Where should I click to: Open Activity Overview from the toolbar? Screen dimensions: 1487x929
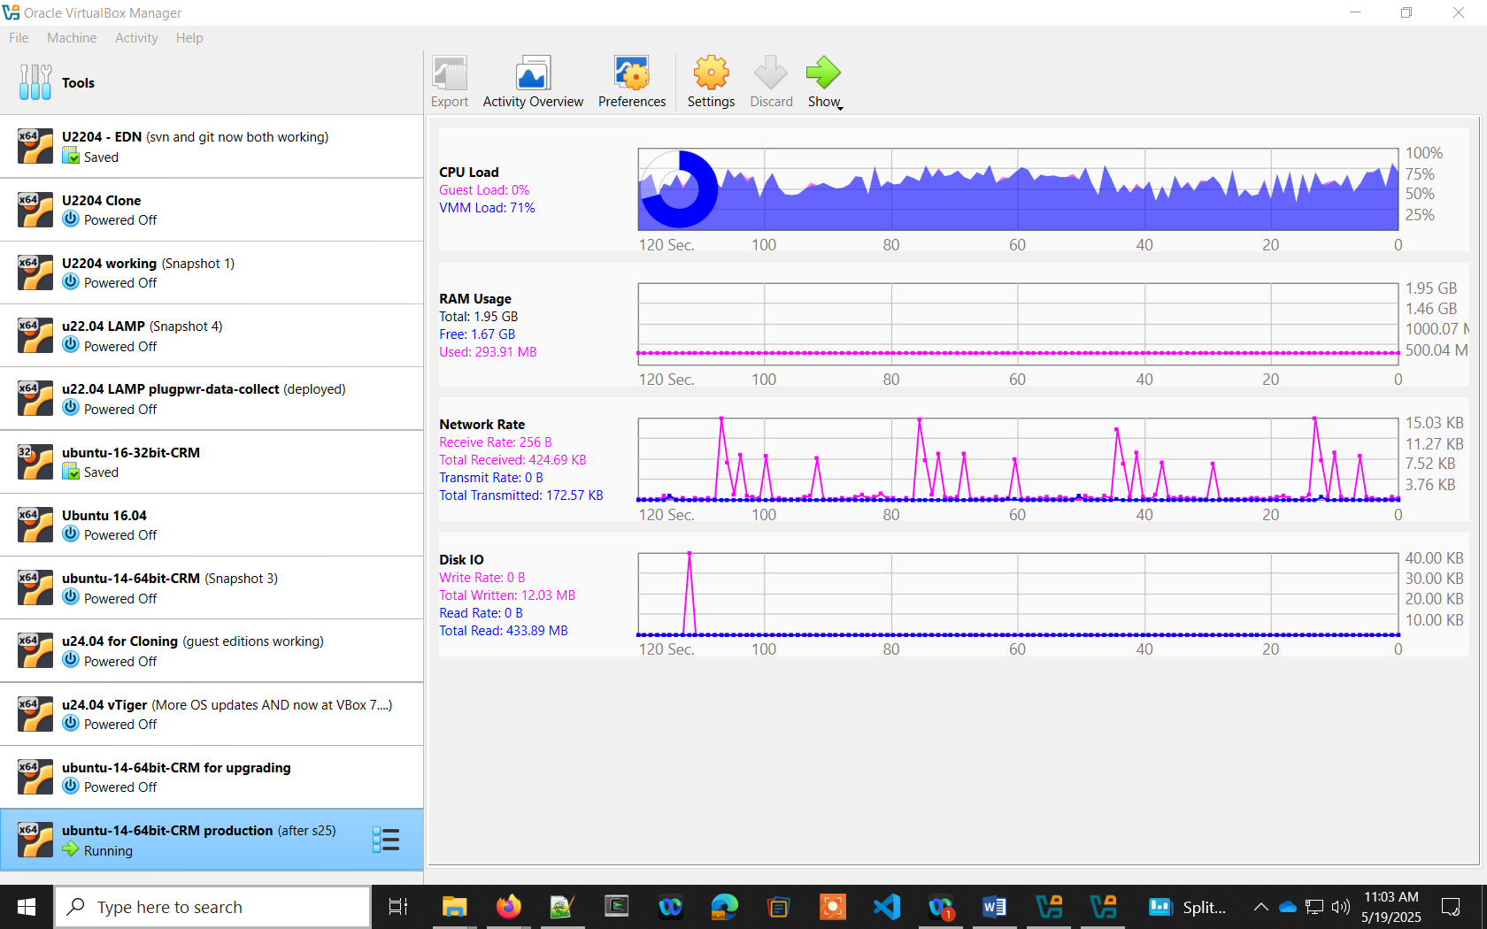coord(533,74)
